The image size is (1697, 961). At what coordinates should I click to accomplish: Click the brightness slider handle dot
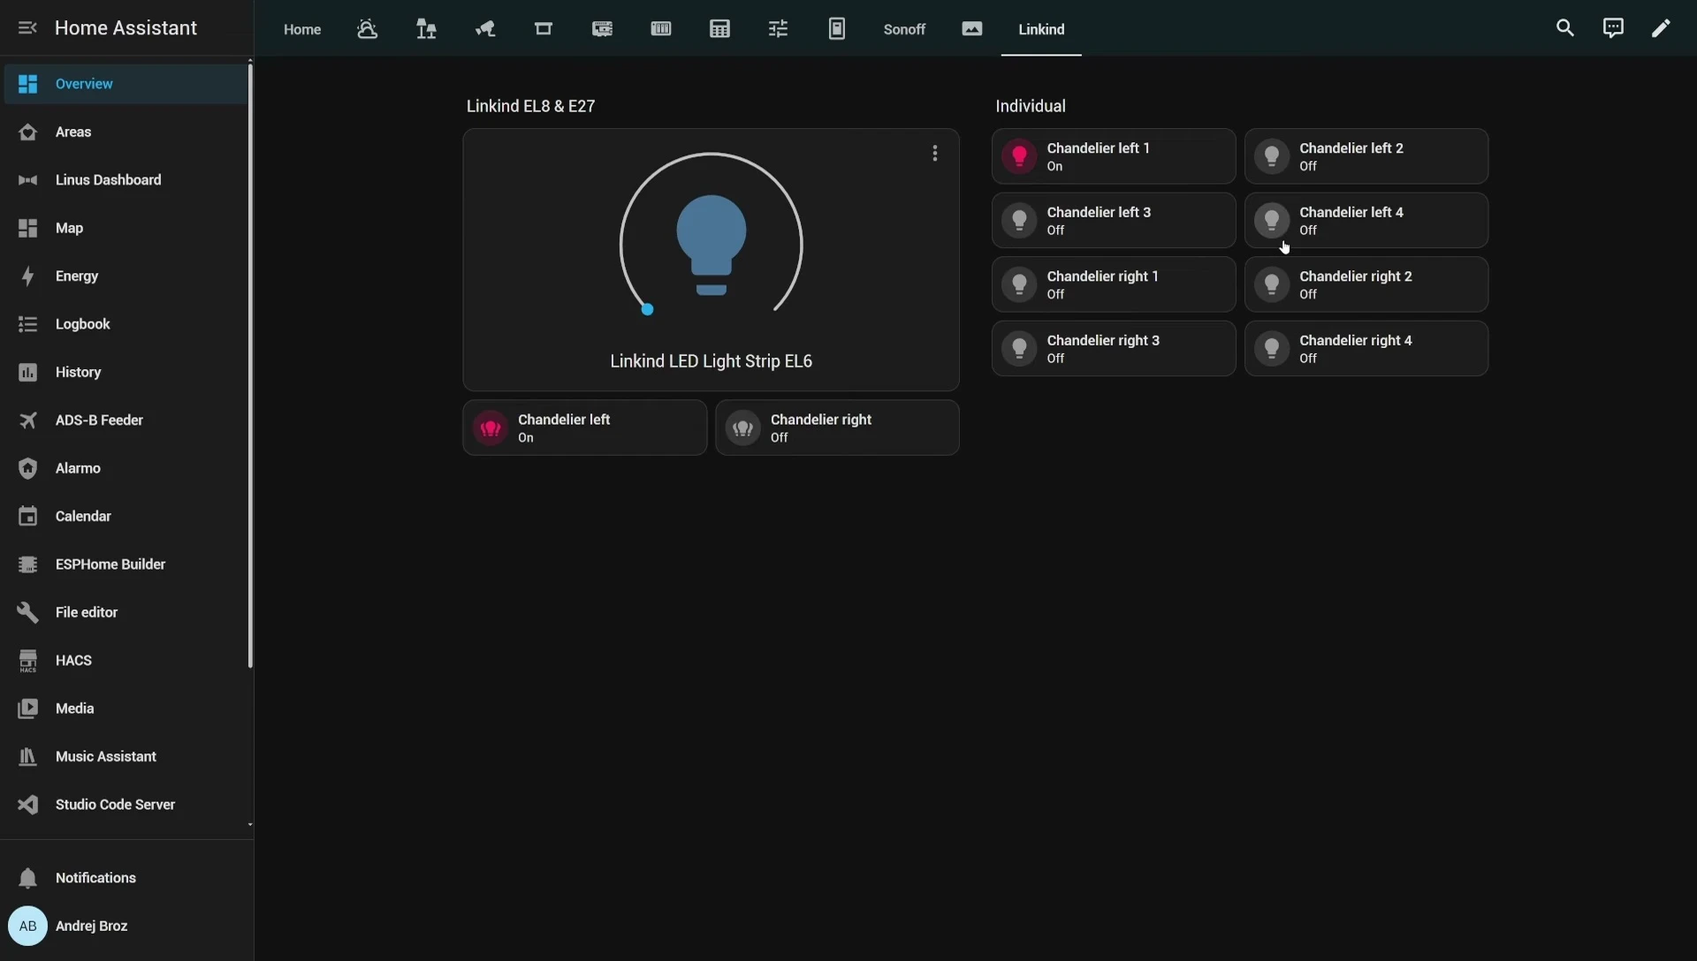648,310
